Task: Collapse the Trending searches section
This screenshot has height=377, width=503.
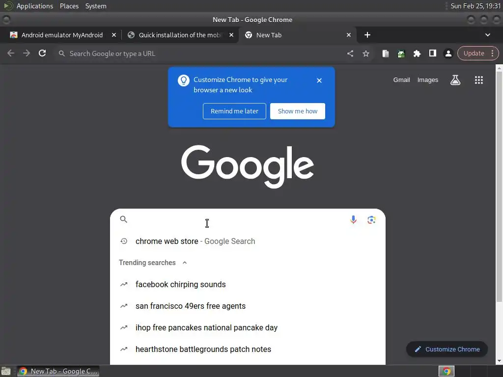Action: [185, 263]
